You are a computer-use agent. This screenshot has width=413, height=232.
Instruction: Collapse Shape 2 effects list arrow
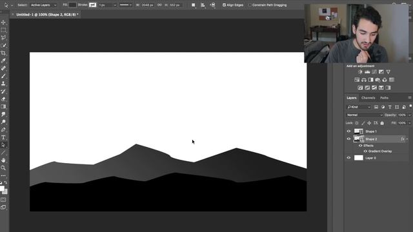coord(407,139)
